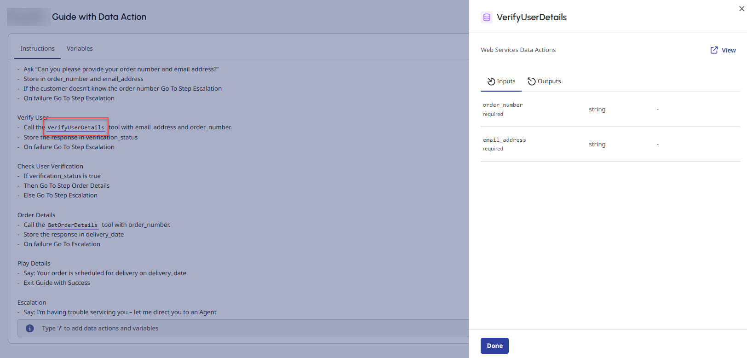Click line 'Store in order_number and email_address'
This screenshot has height=358, width=747.
84,79
